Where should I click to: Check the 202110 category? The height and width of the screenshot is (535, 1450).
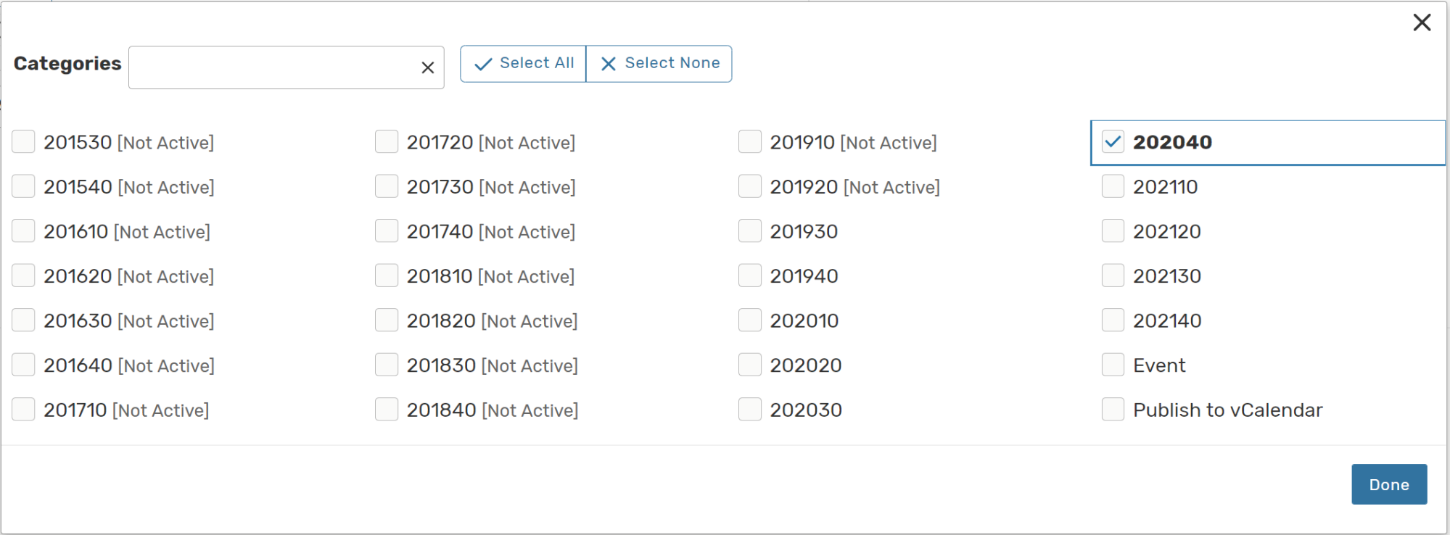pos(1113,187)
